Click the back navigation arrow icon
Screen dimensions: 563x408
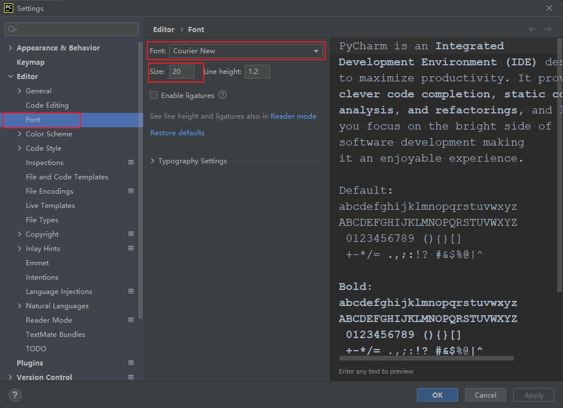coord(532,29)
